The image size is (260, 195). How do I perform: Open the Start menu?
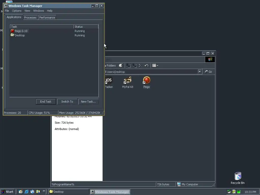click(8, 192)
